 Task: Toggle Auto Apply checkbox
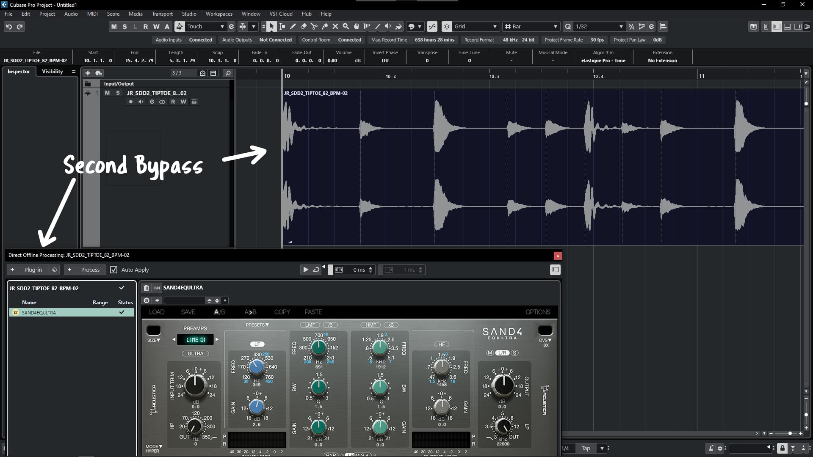tap(113, 270)
